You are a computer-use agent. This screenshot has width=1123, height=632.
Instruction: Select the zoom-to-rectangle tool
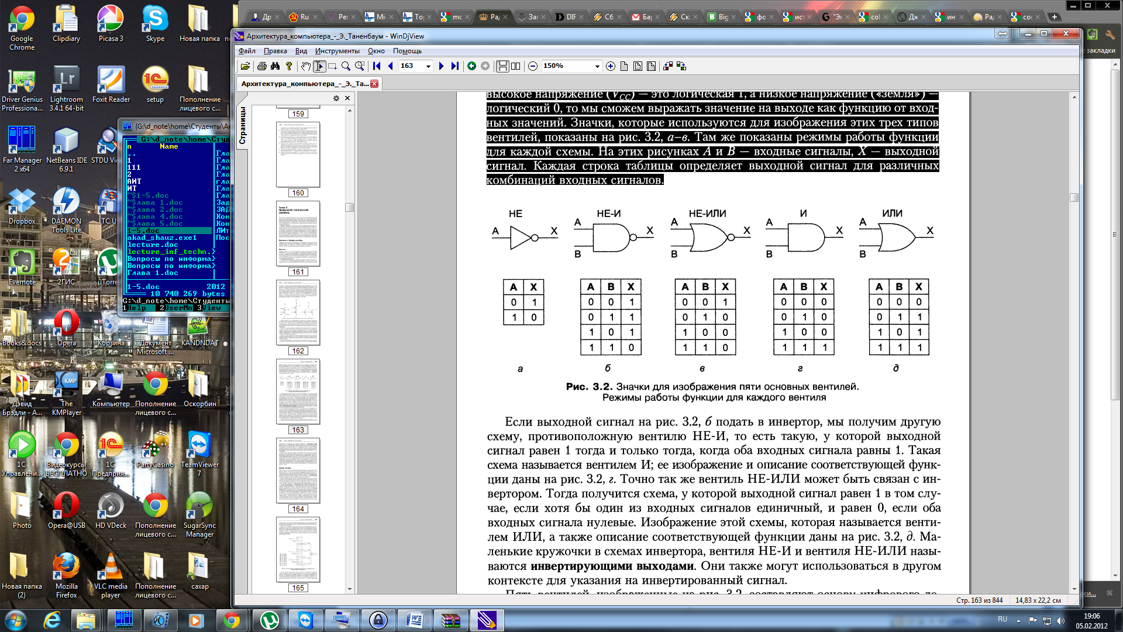[360, 66]
